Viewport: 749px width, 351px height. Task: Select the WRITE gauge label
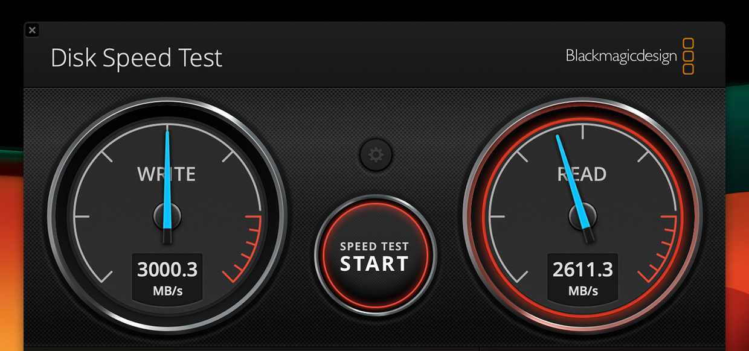(166, 174)
